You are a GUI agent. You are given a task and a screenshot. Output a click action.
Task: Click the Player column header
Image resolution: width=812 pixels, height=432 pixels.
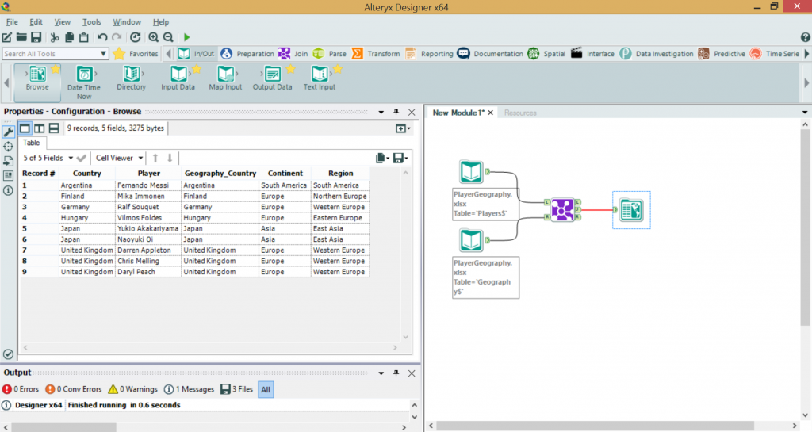pyautogui.click(x=148, y=173)
